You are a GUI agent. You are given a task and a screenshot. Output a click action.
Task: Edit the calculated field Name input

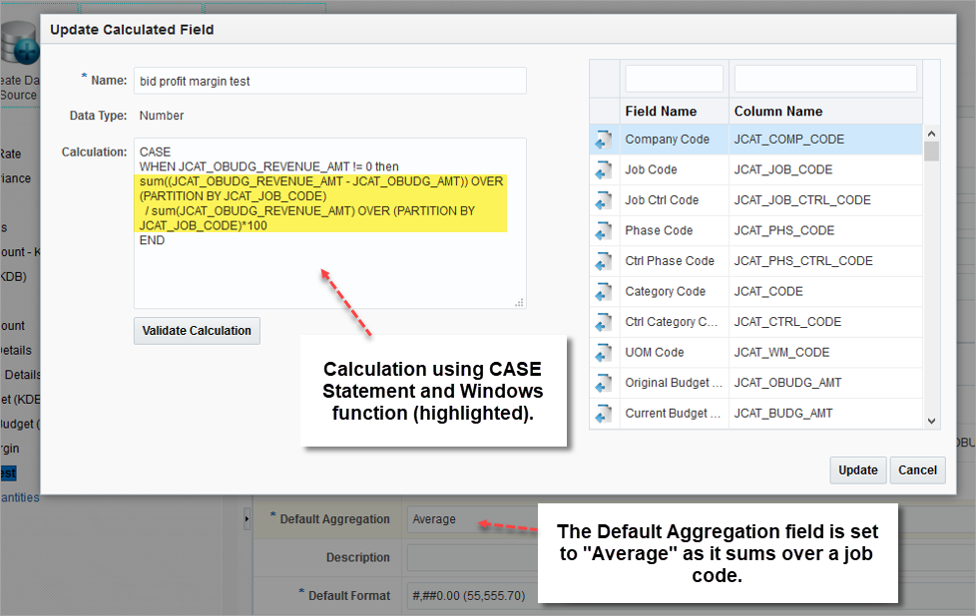[330, 81]
